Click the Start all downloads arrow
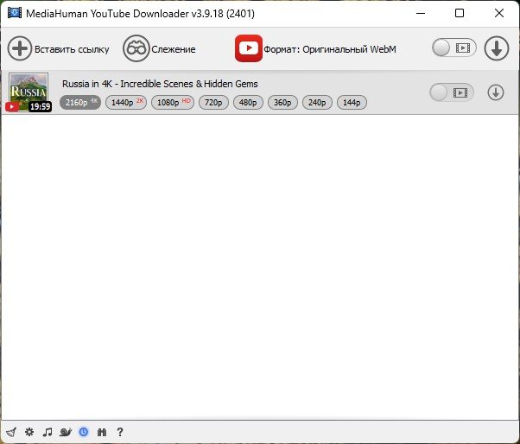Viewport: 520px width, 444px height. (496, 49)
